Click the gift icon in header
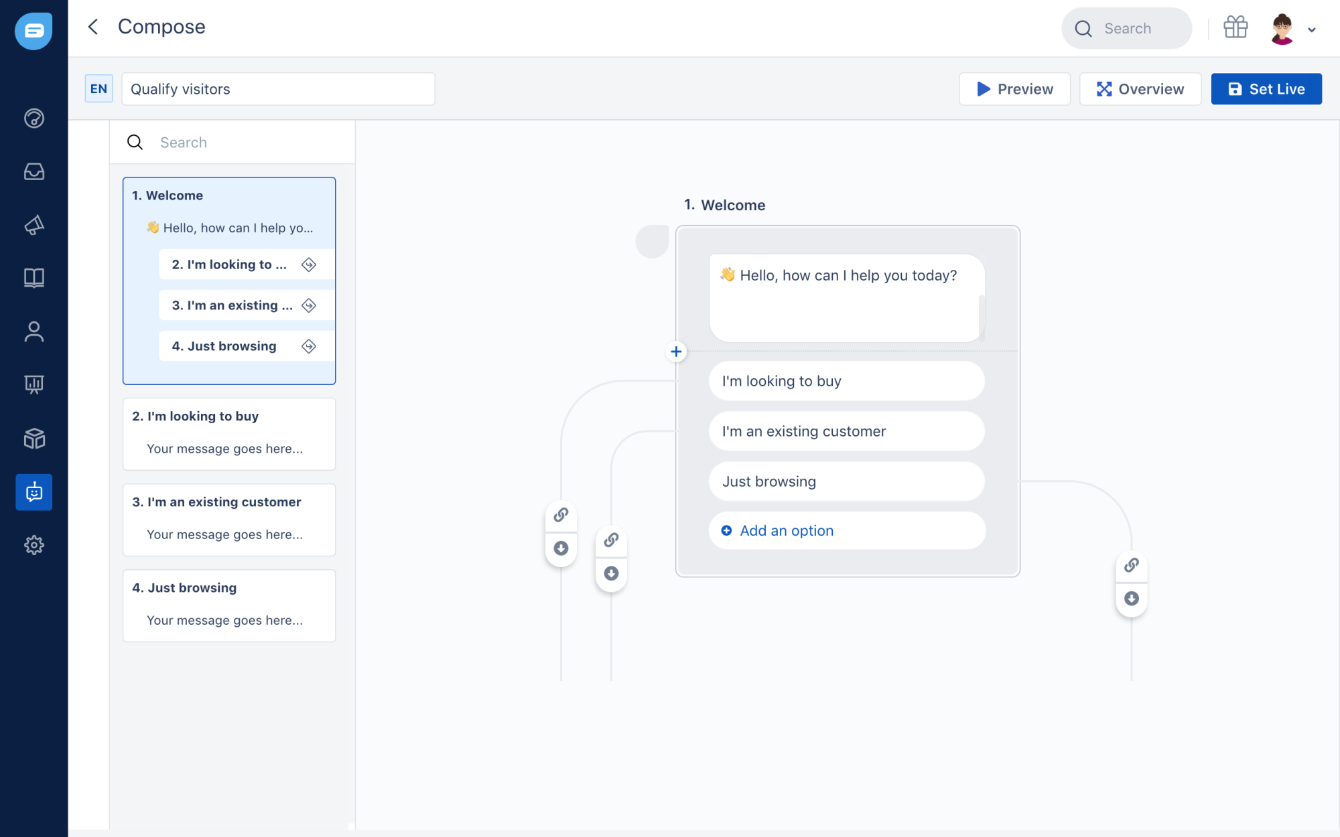The height and width of the screenshot is (837, 1340). click(x=1235, y=28)
